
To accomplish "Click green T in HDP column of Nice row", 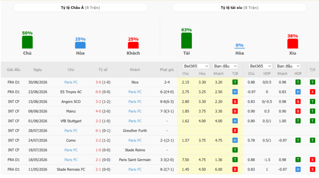I will [298, 82].
